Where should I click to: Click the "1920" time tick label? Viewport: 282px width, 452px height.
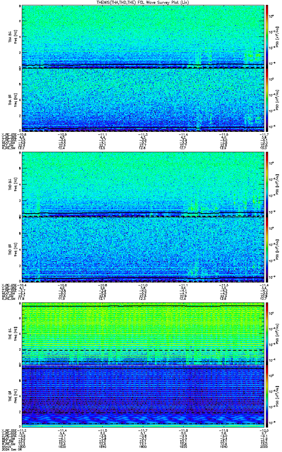[x=183, y=446]
